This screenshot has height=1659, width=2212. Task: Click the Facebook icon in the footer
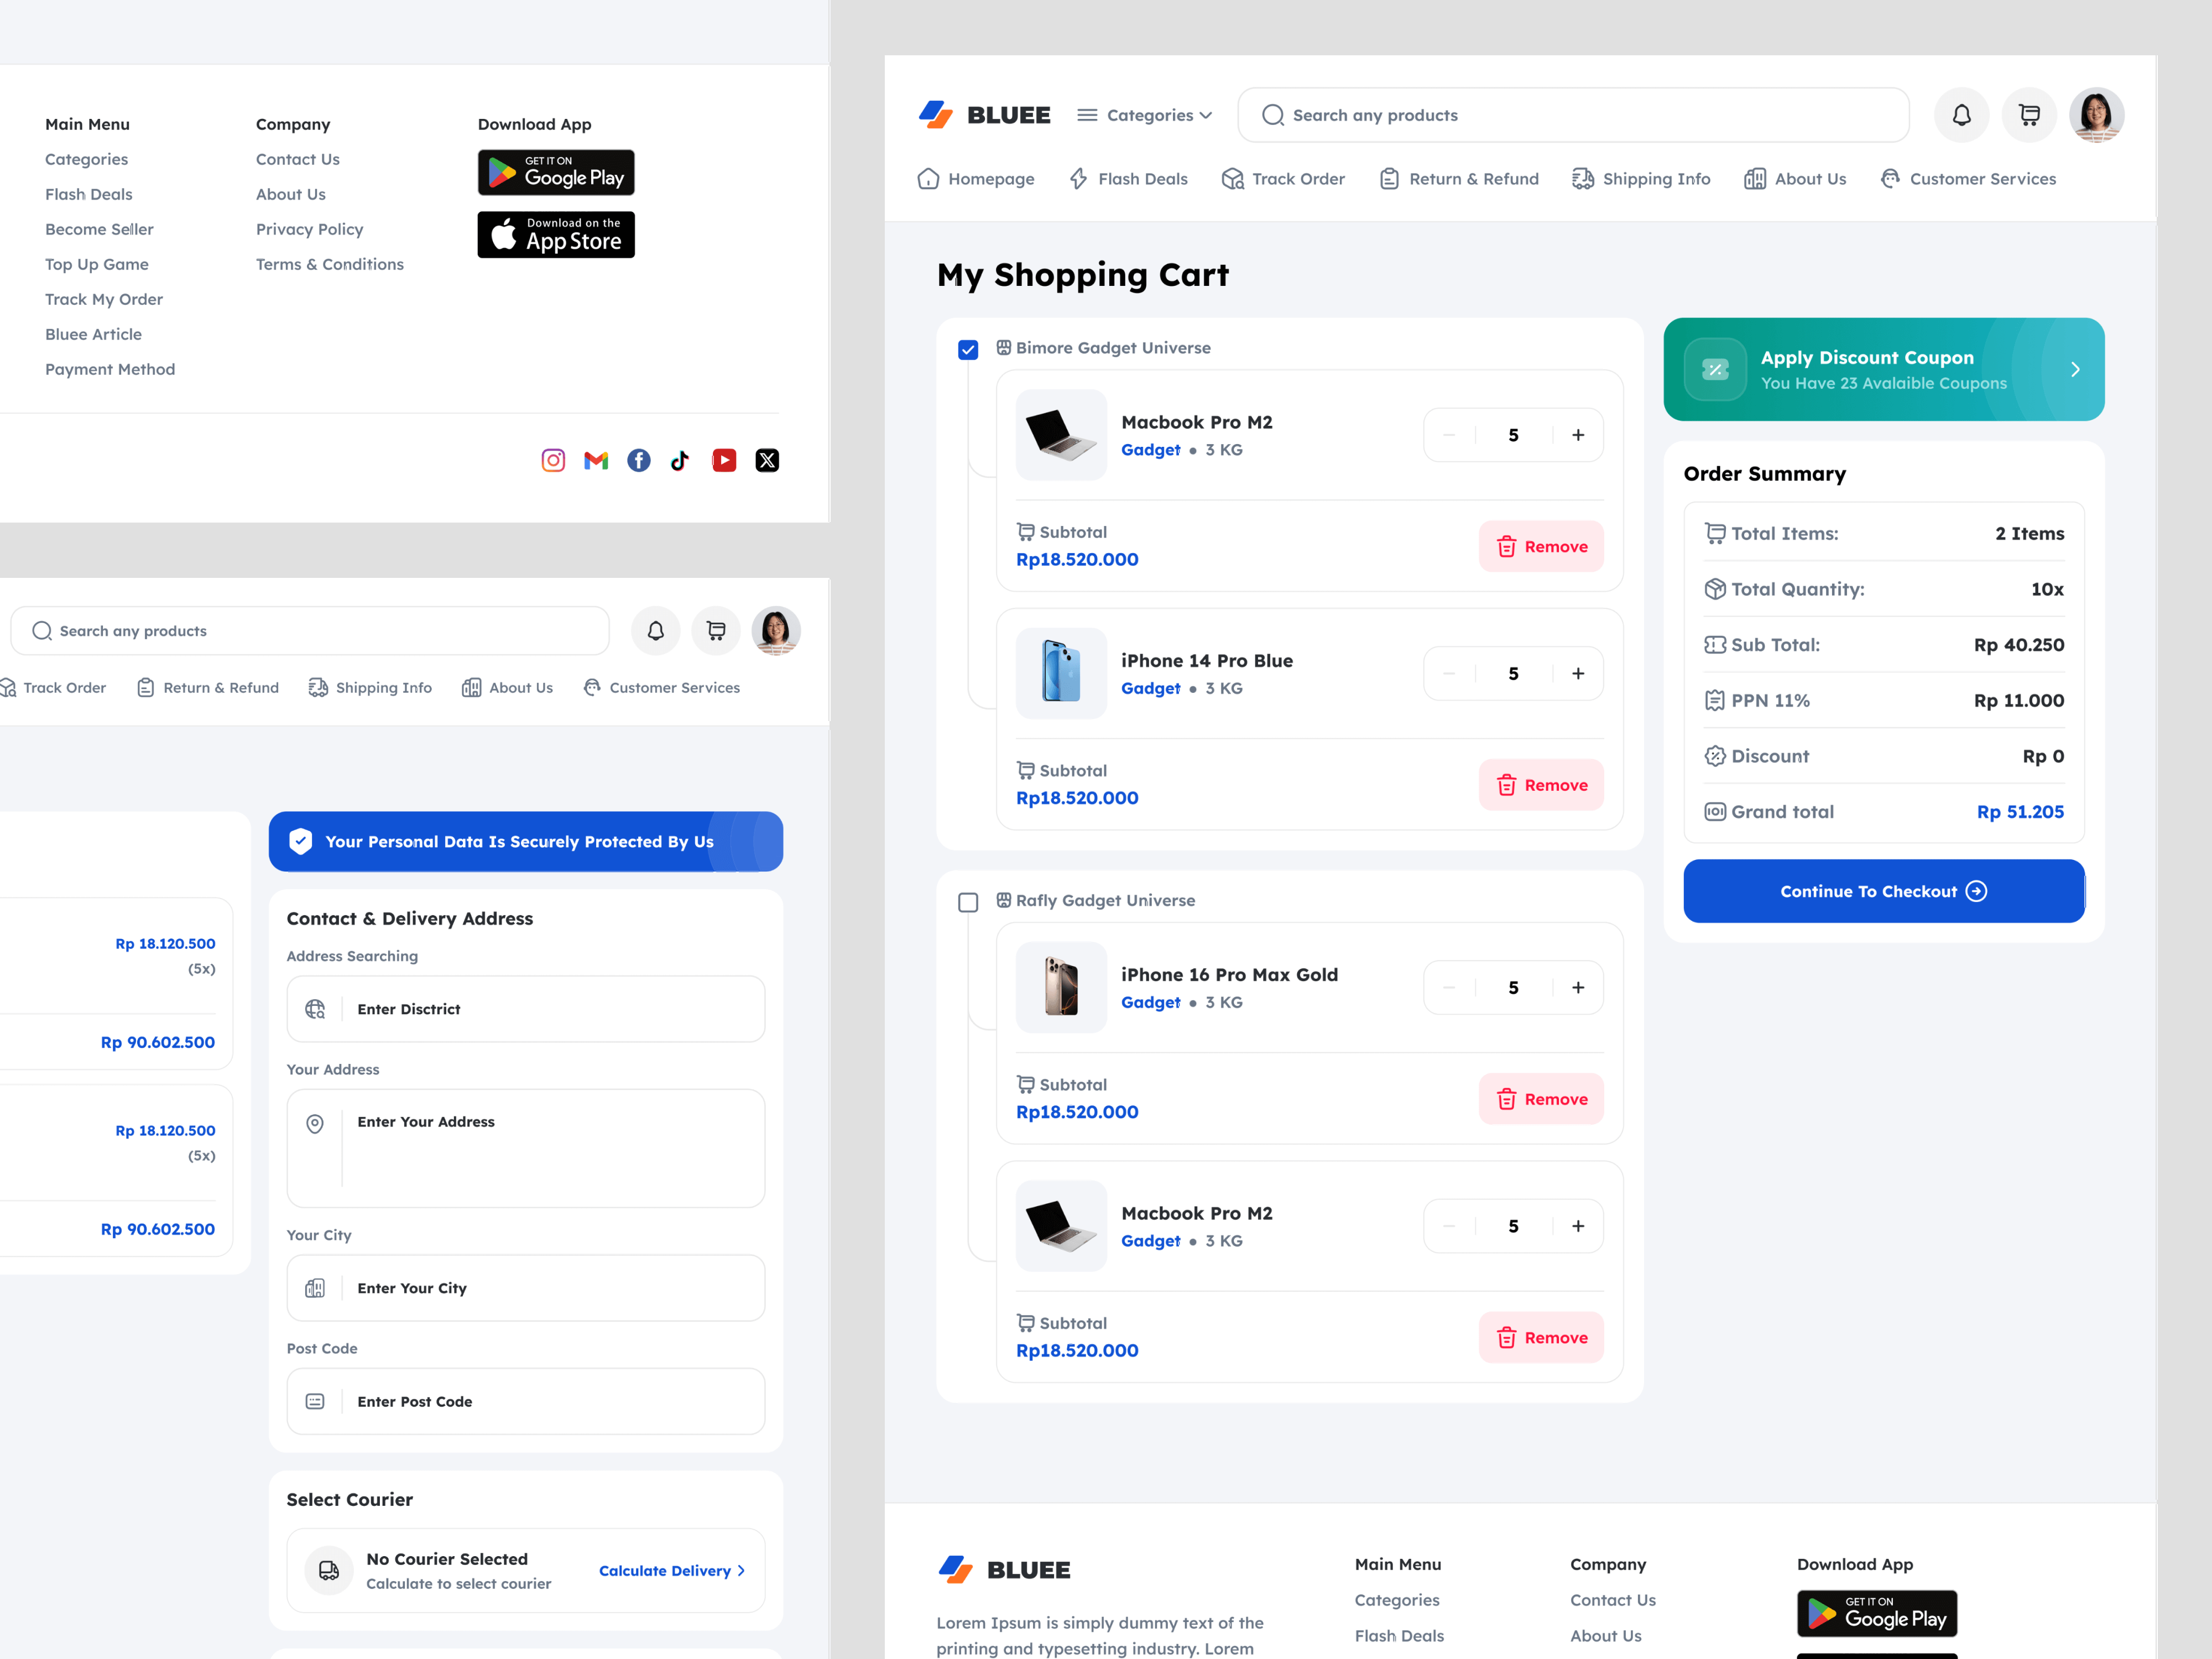point(639,460)
